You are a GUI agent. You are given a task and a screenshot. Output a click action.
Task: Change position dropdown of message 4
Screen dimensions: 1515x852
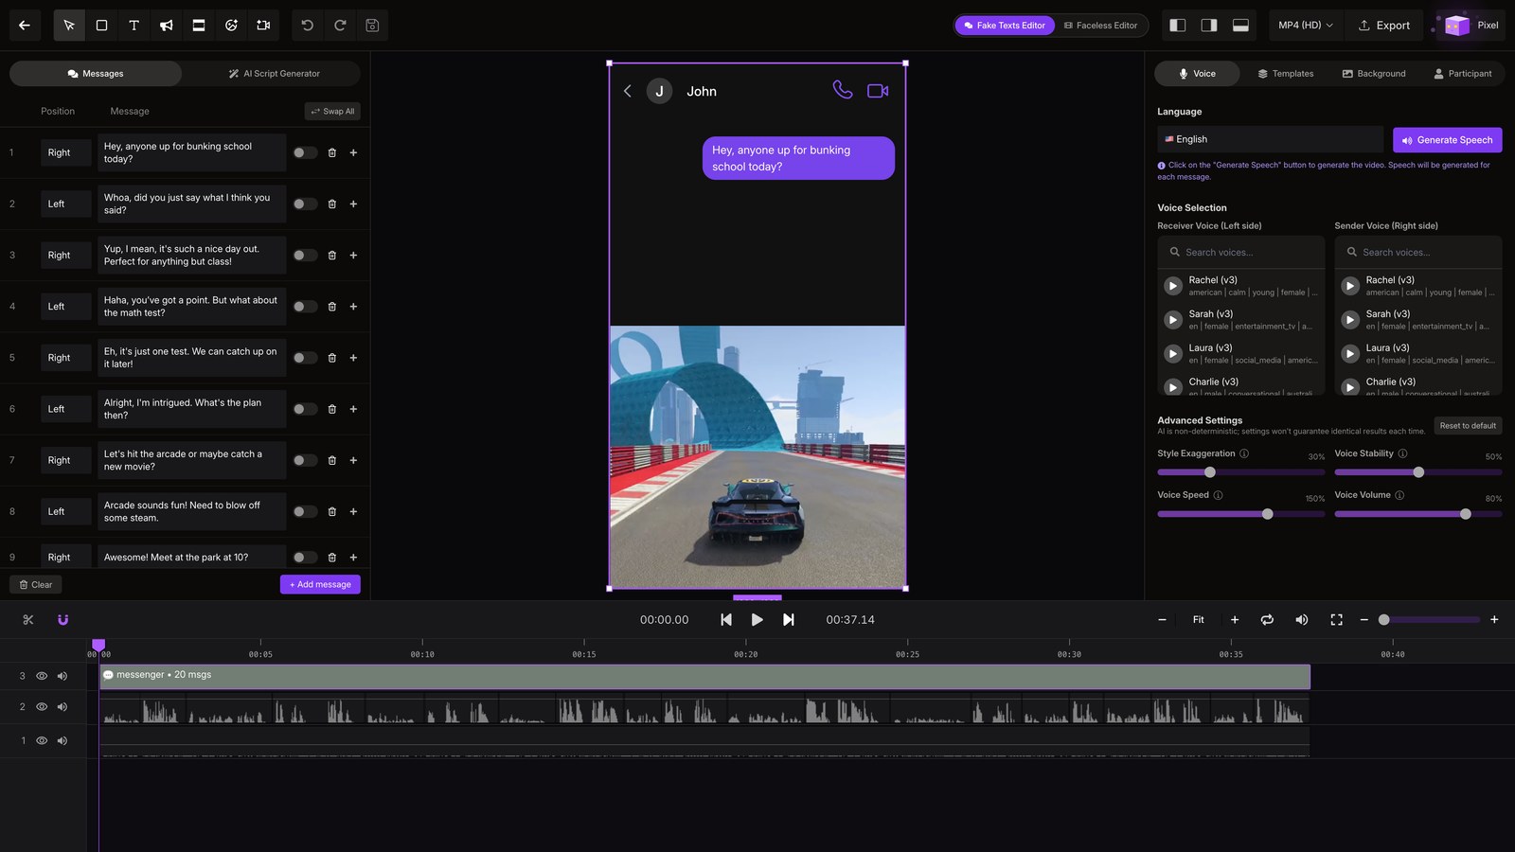coord(65,307)
